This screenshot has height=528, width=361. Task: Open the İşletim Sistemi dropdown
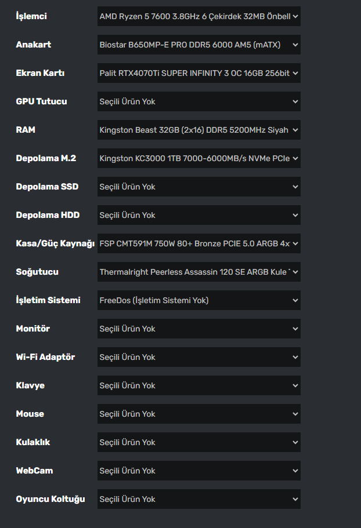[198, 300]
